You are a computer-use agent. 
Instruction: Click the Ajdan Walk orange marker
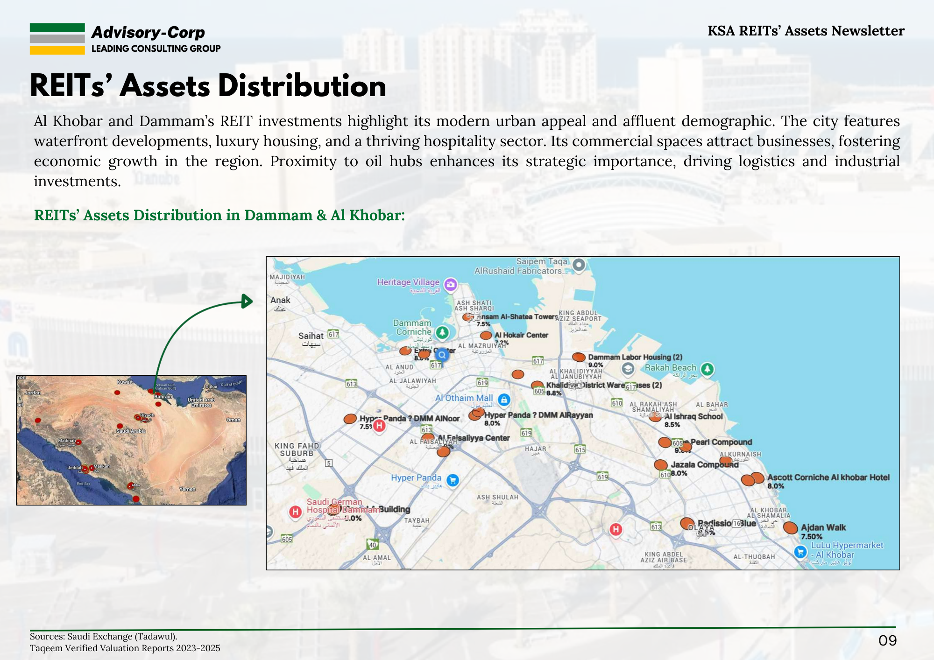[790, 528]
